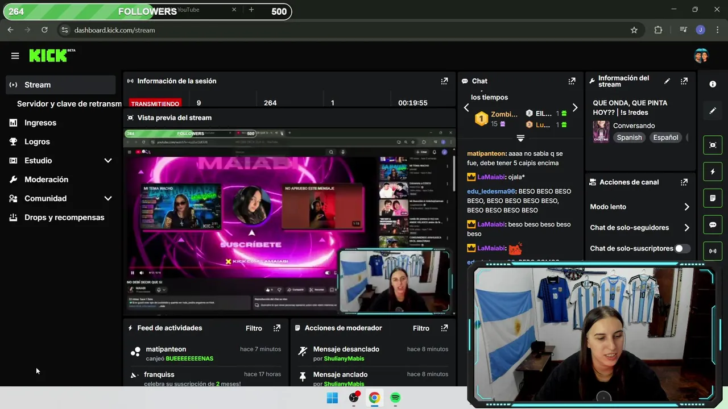Bookmark page with star icon
Image resolution: width=728 pixels, height=409 pixels.
click(x=634, y=30)
